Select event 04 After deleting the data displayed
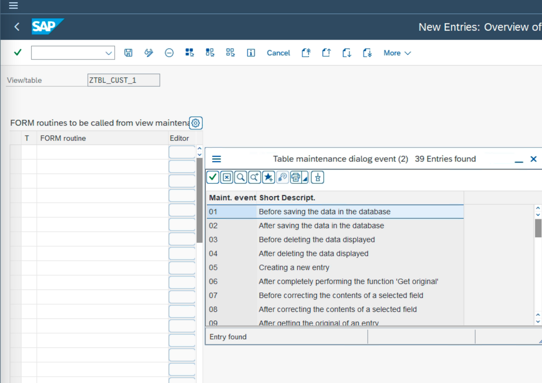The image size is (542, 383). (x=335, y=253)
